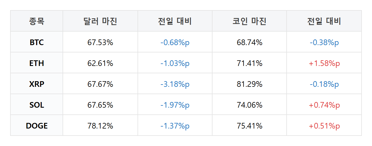This screenshot has height=146, width=372.
Task: Click the ETH row label
Action: coord(37,63)
